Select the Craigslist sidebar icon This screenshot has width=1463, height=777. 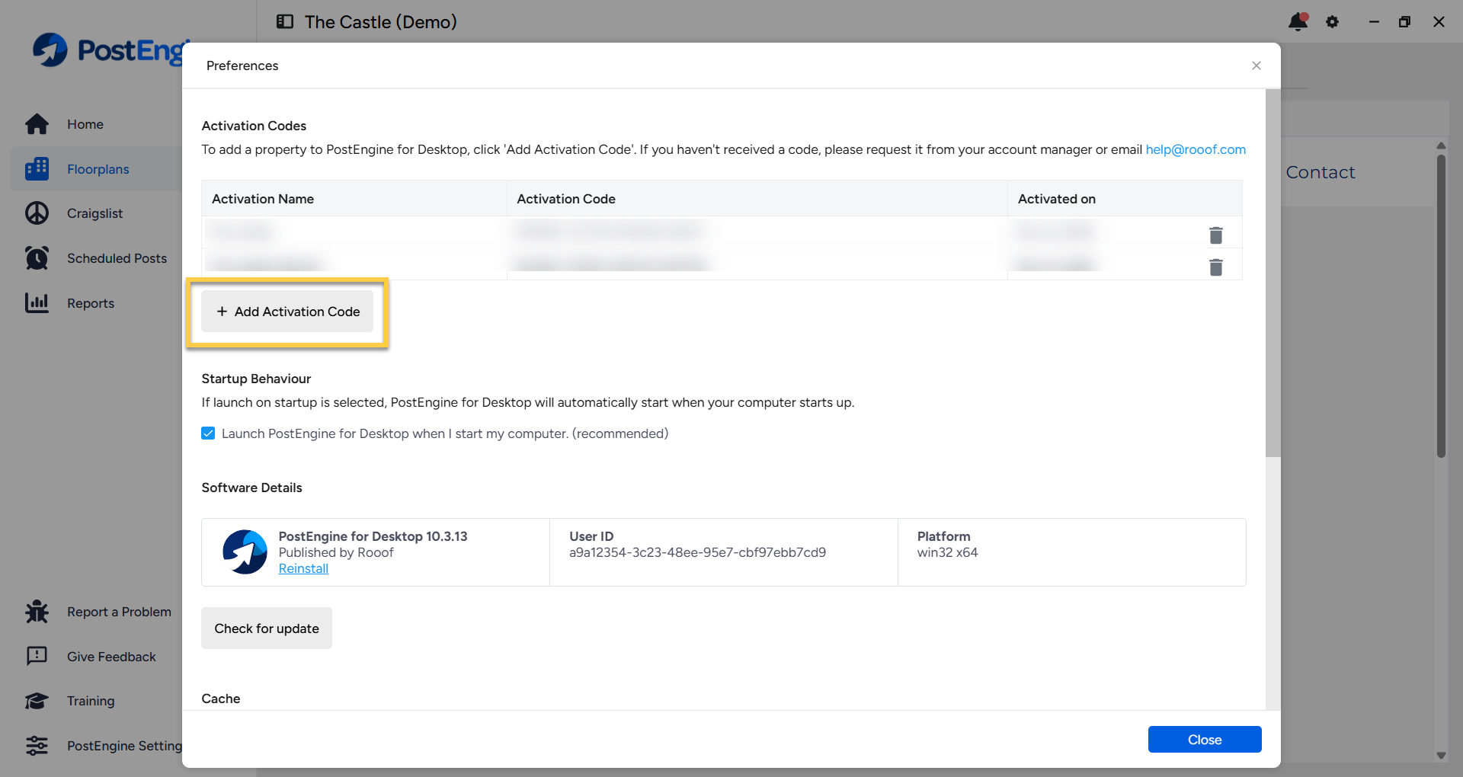94,213
